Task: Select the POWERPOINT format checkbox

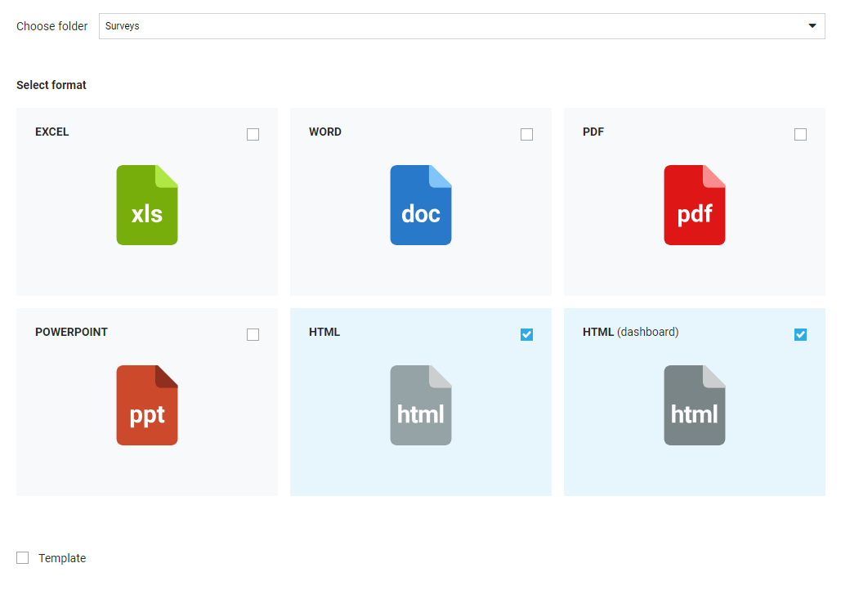Action: click(x=253, y=334)
